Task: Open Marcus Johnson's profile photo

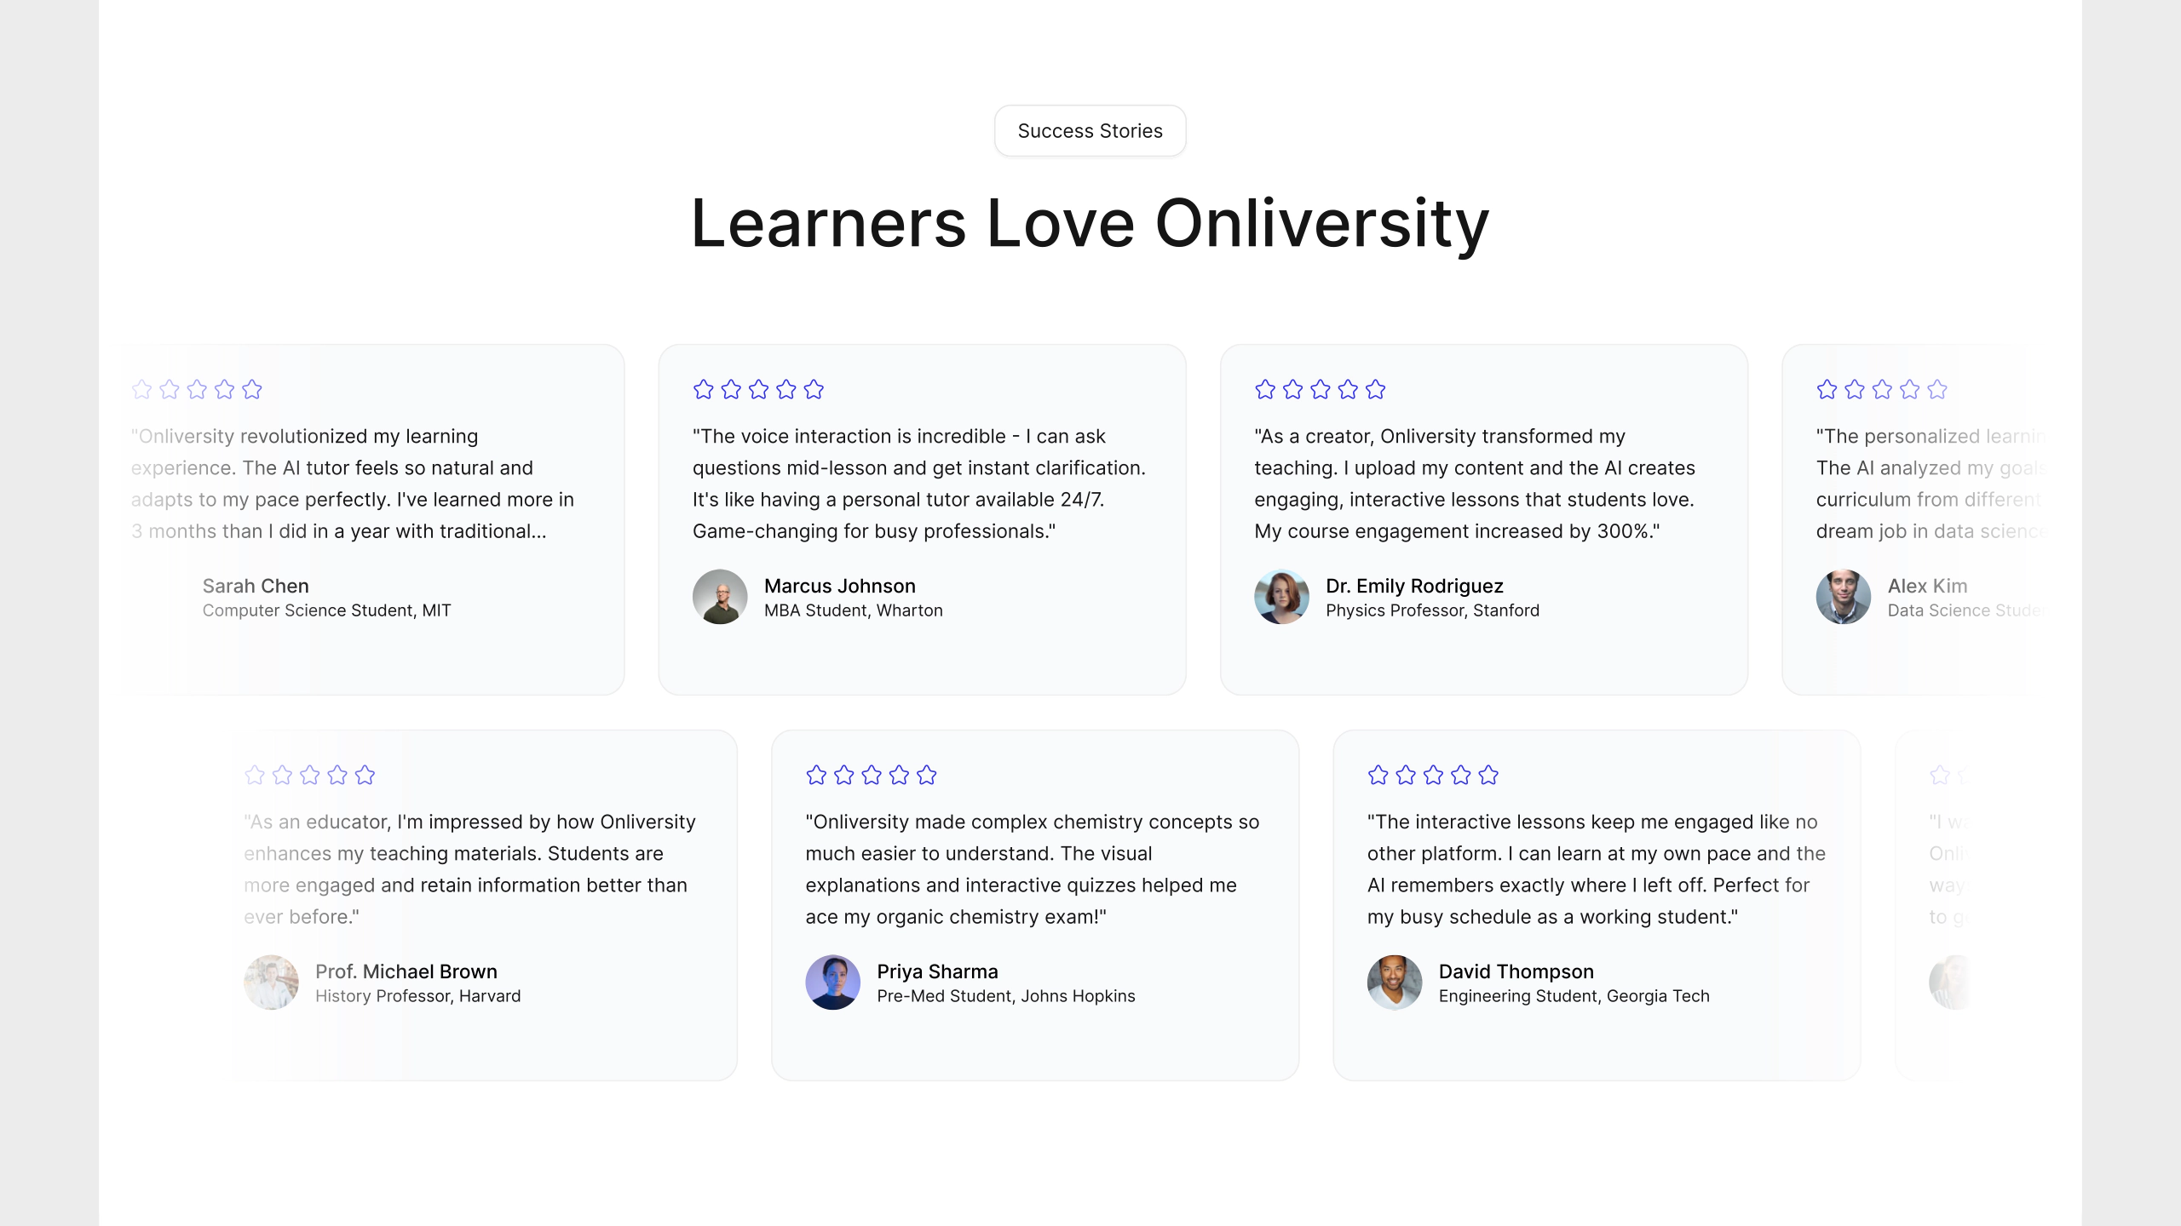Action: [720, 597]
